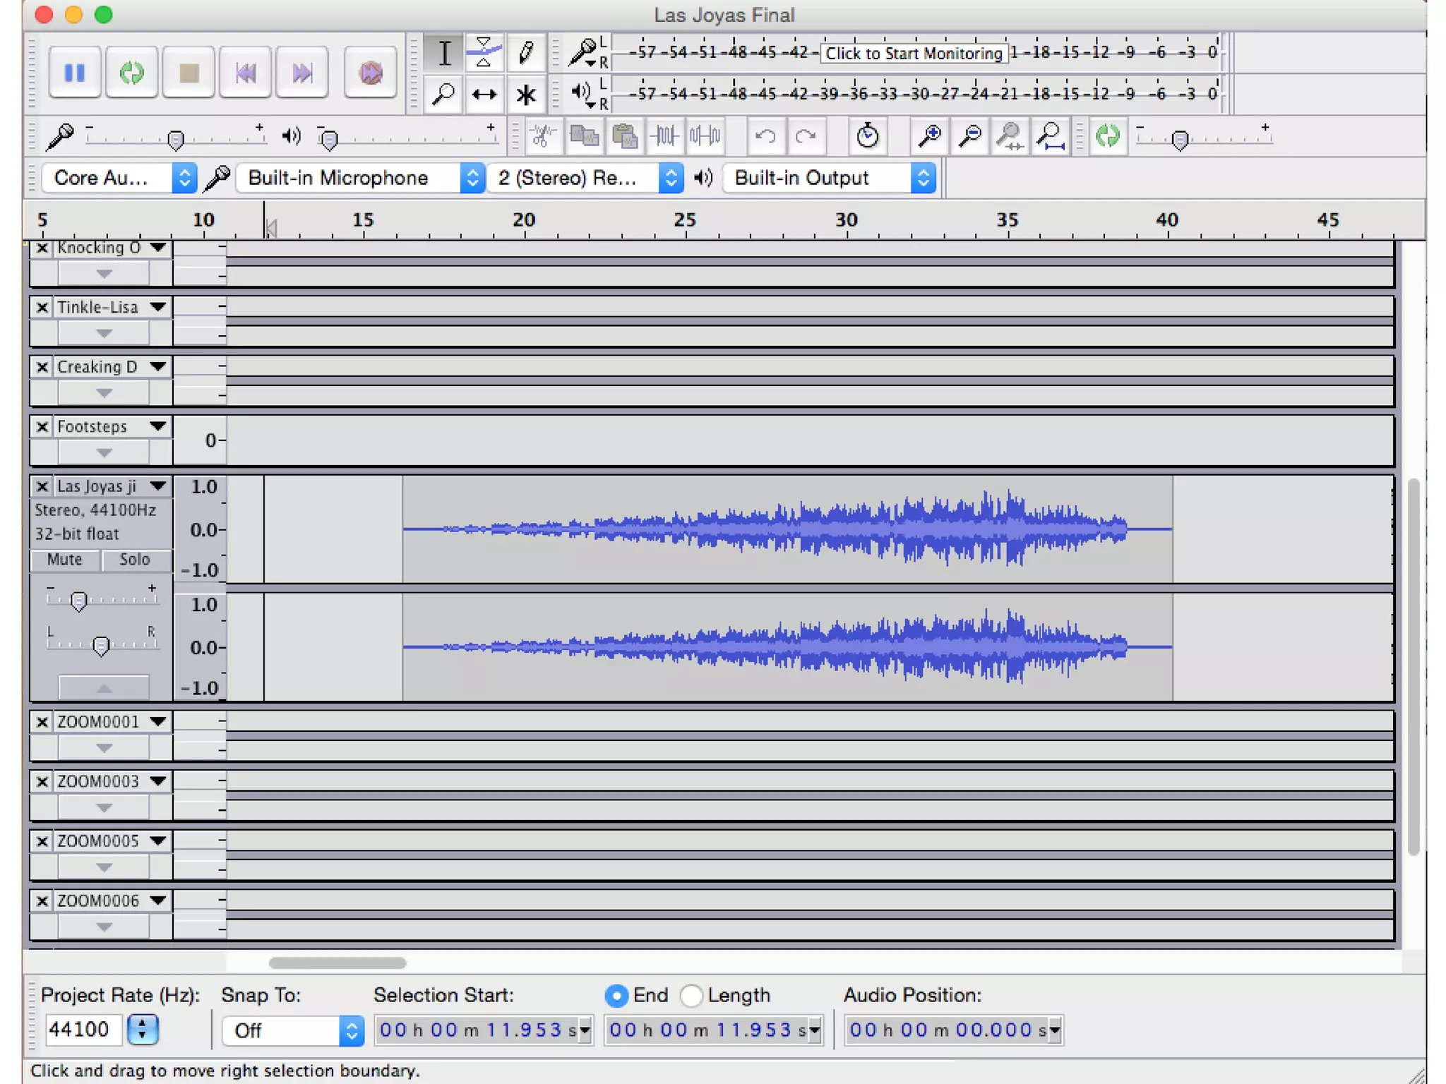
Task: Close the ZOOM0003 track
Action: pyautogui.click(x=42, y=781)
